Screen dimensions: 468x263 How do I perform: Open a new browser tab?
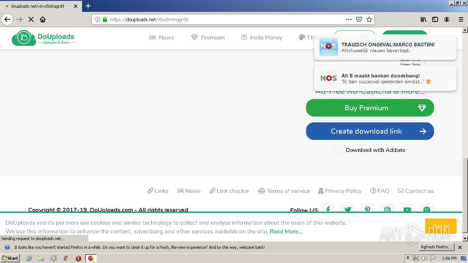click(x=88, y=6)
